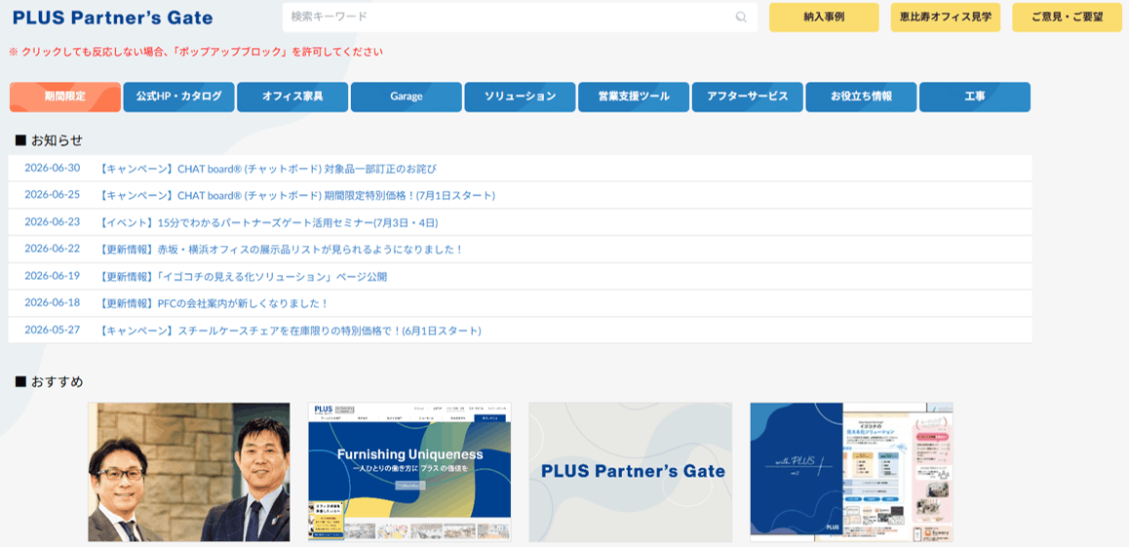Open スチールケースチェア campaign notice

pos(291,331)
